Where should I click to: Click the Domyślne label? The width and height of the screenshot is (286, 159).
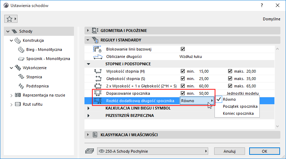point(271,19)
